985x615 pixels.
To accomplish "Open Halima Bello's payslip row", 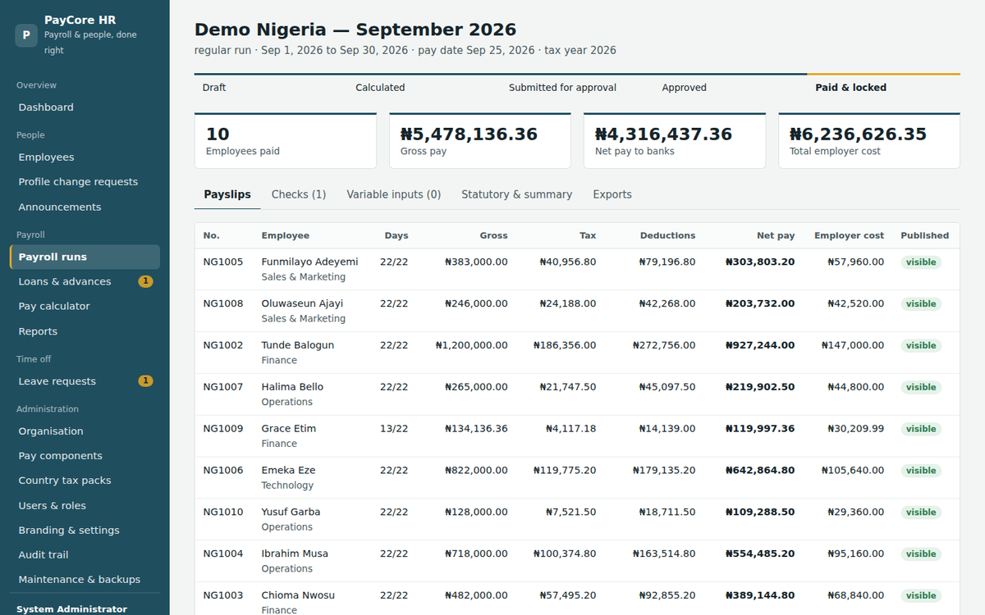I will [577, 394].
